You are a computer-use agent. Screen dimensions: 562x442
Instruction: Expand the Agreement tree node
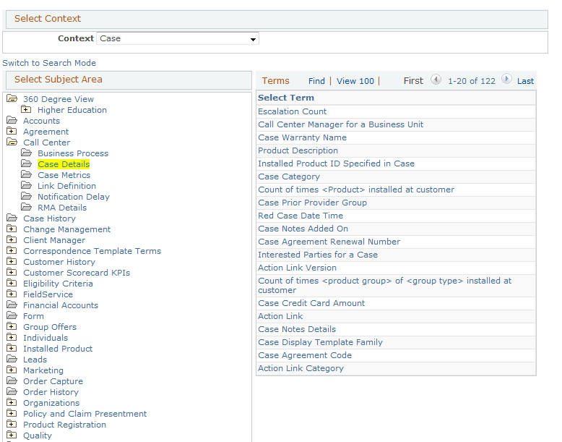(x=12, y=131)
